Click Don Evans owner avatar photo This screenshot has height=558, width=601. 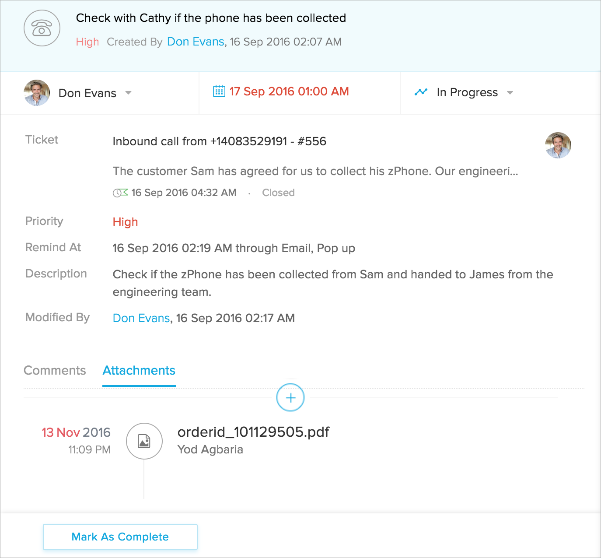(37, 93)
